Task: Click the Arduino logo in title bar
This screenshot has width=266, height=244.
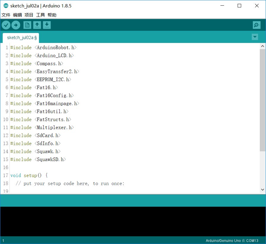Action: 6,6
